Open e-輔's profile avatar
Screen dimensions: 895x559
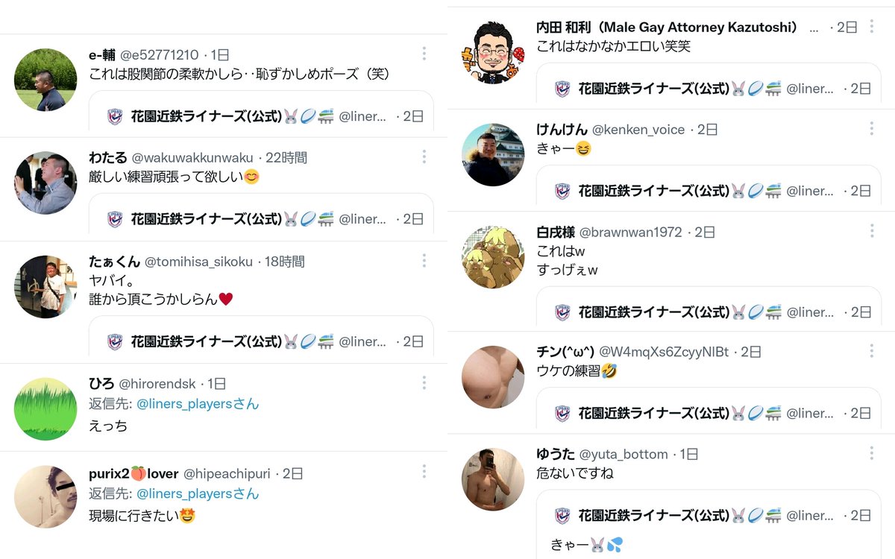[45, 80]
